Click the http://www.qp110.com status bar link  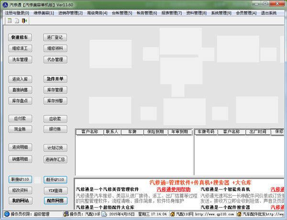[214, 214]
